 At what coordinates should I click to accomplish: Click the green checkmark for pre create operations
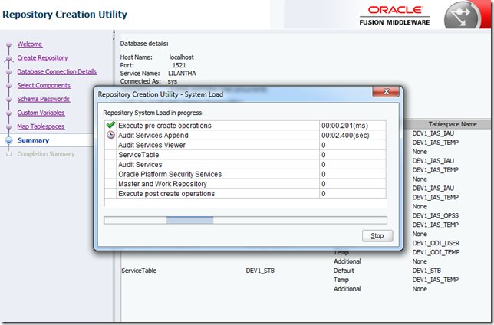click(x=110, y=125)
